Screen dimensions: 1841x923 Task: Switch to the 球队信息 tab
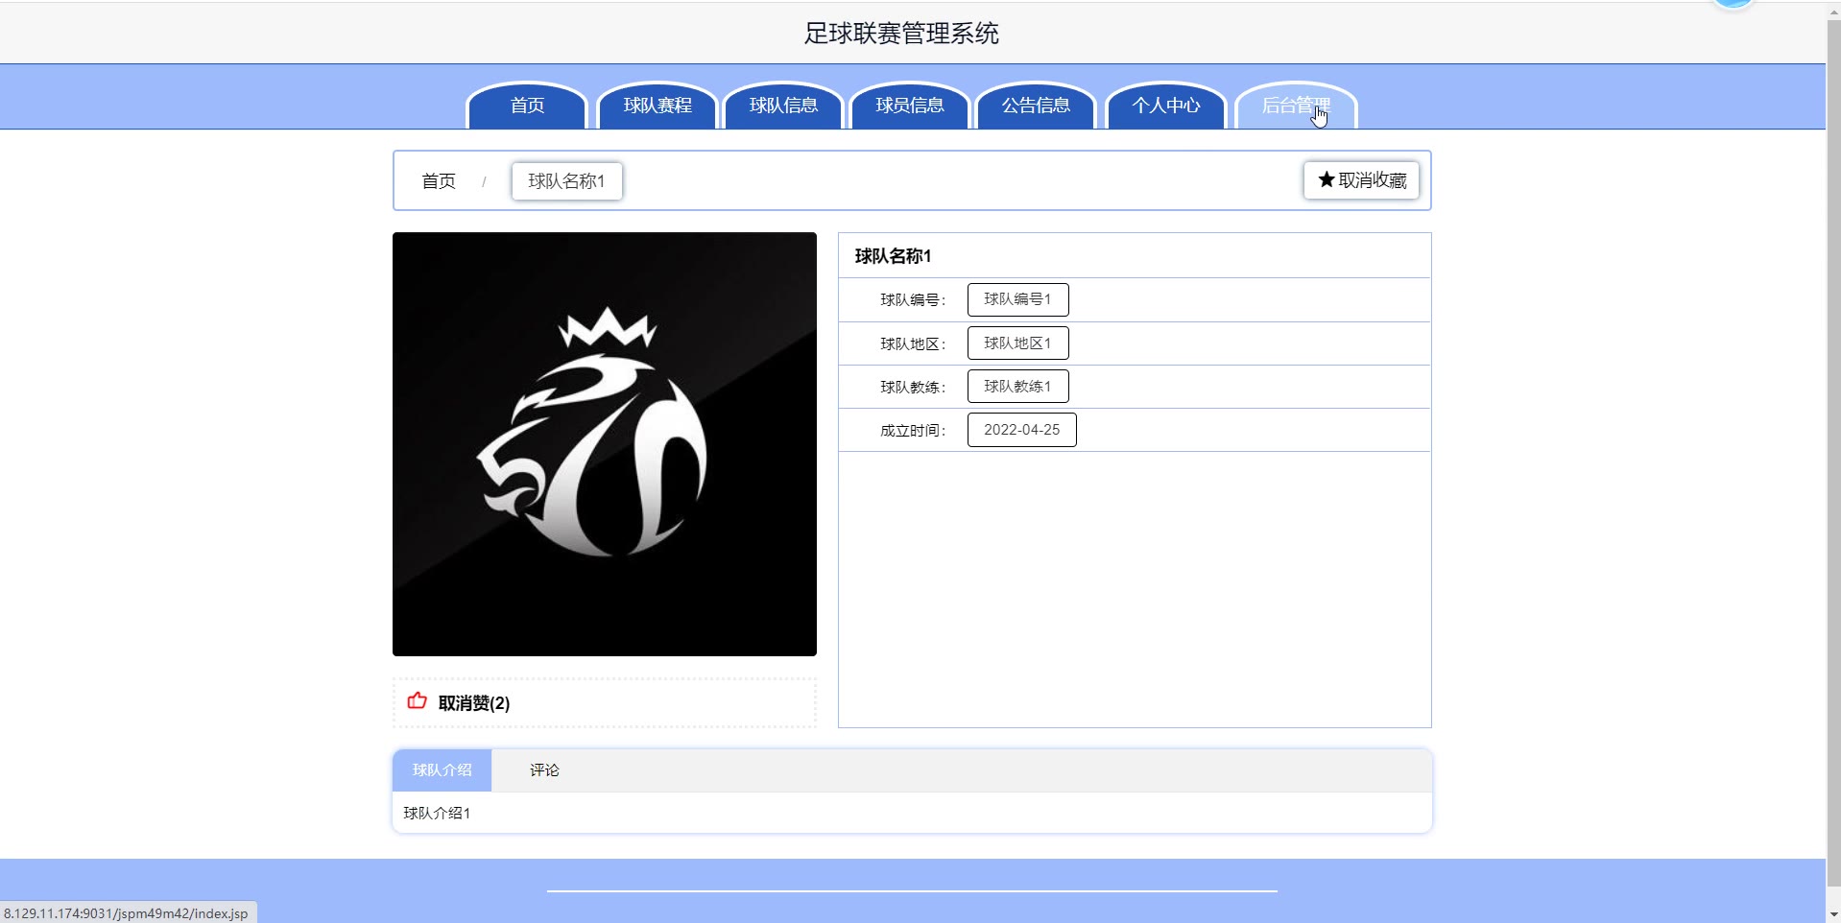coord(783,106)
